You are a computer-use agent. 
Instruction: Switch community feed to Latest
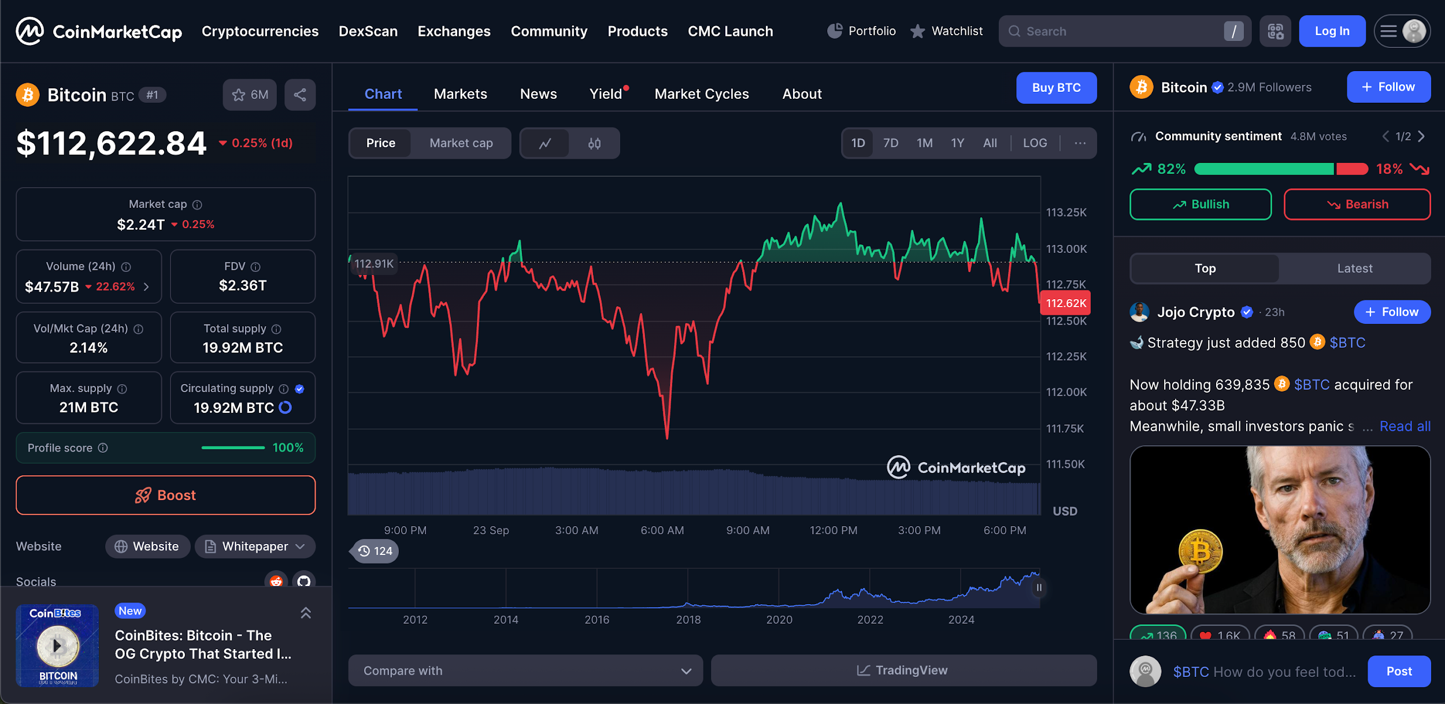[1354, 269]
